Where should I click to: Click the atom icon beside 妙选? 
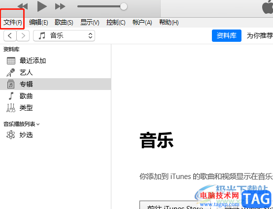click(x=11, y=135)
